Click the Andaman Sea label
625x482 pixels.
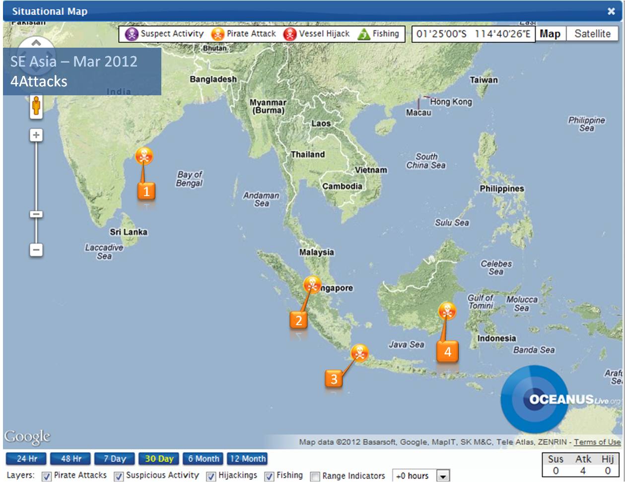point(261,199)
